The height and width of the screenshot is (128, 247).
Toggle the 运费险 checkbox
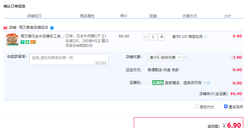click(x=150, y=83)
